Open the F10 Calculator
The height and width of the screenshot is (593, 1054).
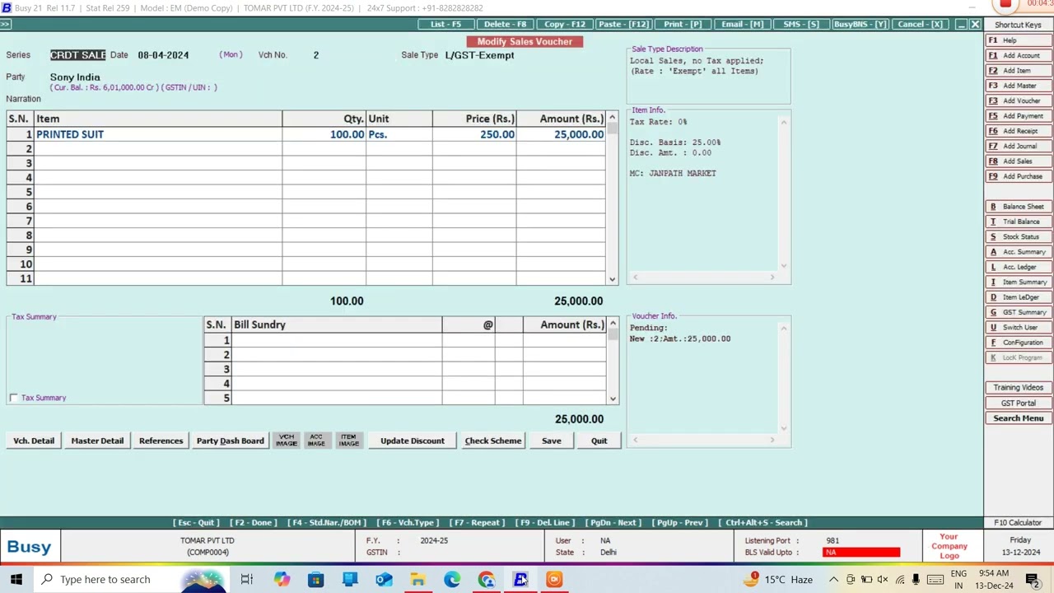pyautogui.click(x=1018, y=523)
